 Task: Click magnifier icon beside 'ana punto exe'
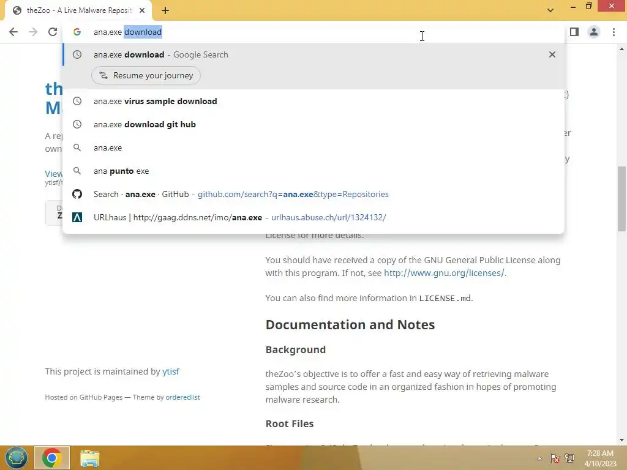77,171
